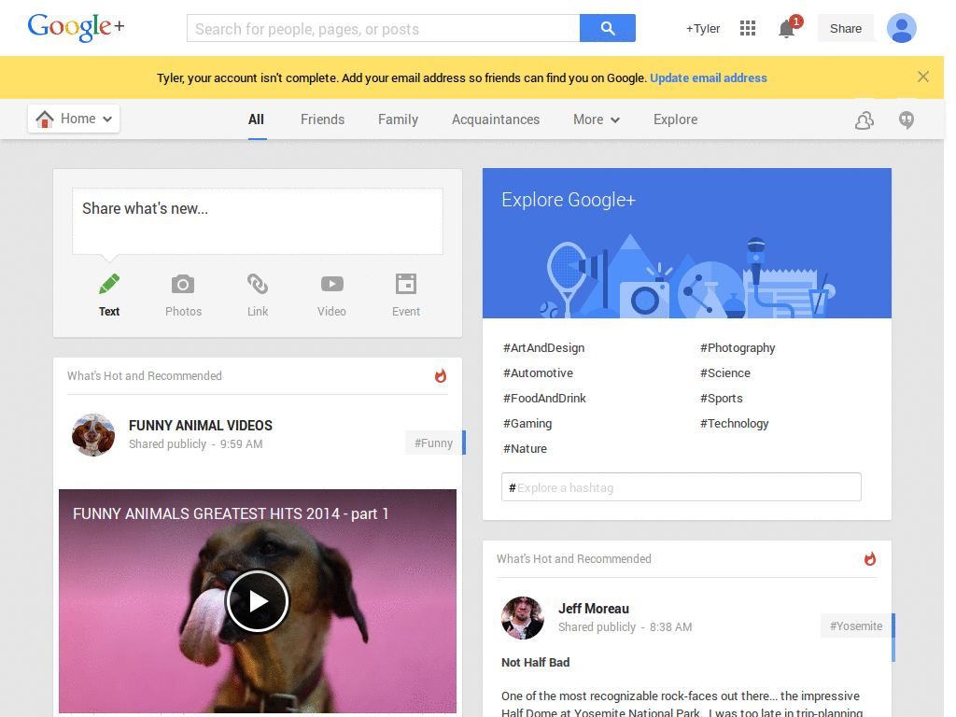956x717 pixels.
Task: Click the Not Half Bad post title
Action: pyautogui.click(x=535, y=662)
